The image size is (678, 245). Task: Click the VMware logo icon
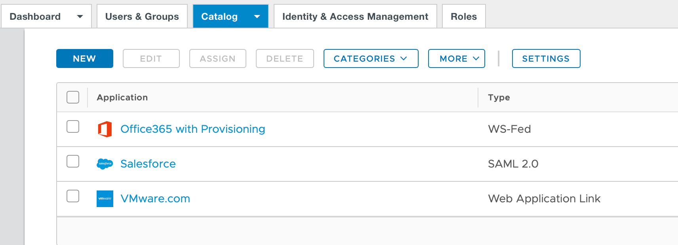(105, 199)
